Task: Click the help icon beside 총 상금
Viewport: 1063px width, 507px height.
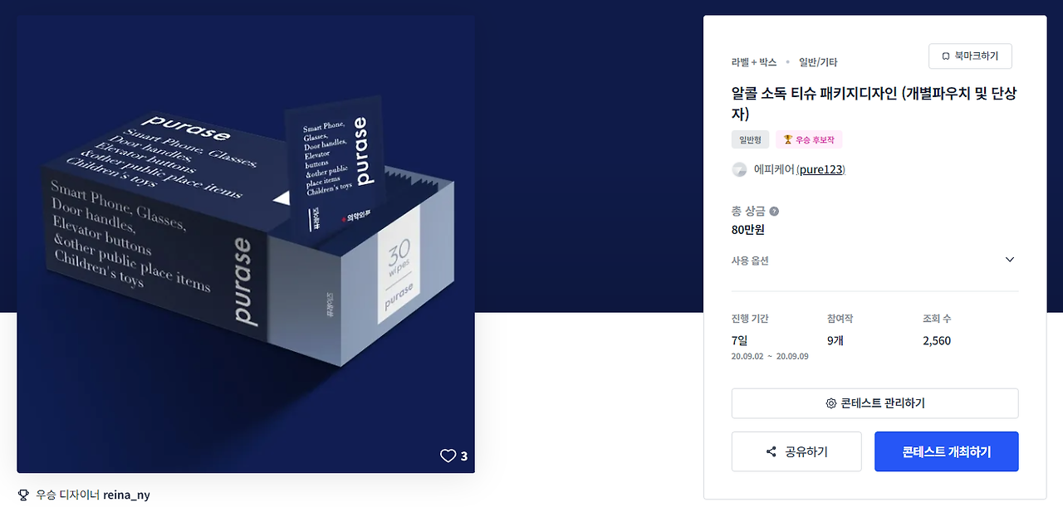Action: tap(774, 212)
